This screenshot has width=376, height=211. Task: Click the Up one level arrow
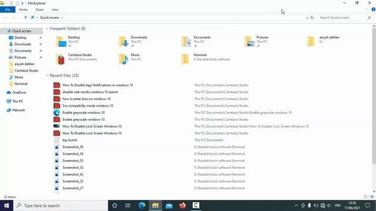pos(25,18)
